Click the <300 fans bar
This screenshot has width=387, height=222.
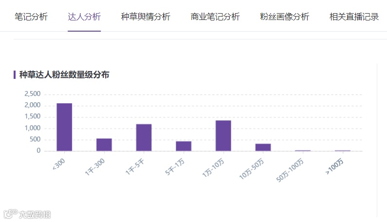(64, 127)
